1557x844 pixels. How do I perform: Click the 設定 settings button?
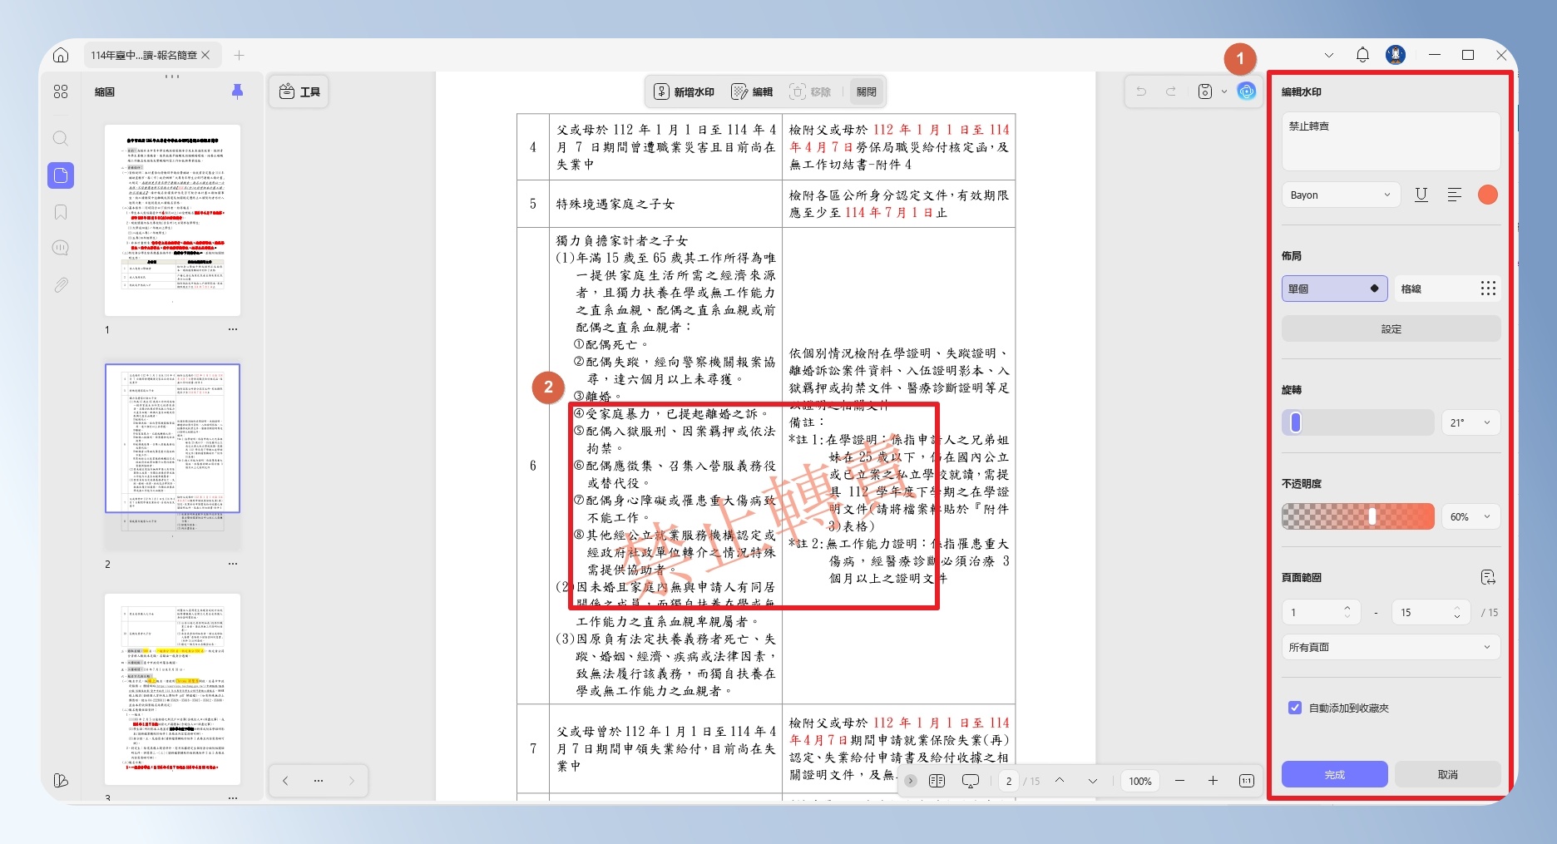[x=1391, y=329]
